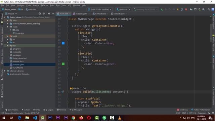The height and width of the screenshot is (121, 215).
Task: Click the override gutter icon on line 31
Action: [x=63, y=91]
